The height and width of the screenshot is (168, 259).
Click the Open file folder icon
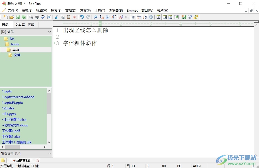tap(12, 17)
